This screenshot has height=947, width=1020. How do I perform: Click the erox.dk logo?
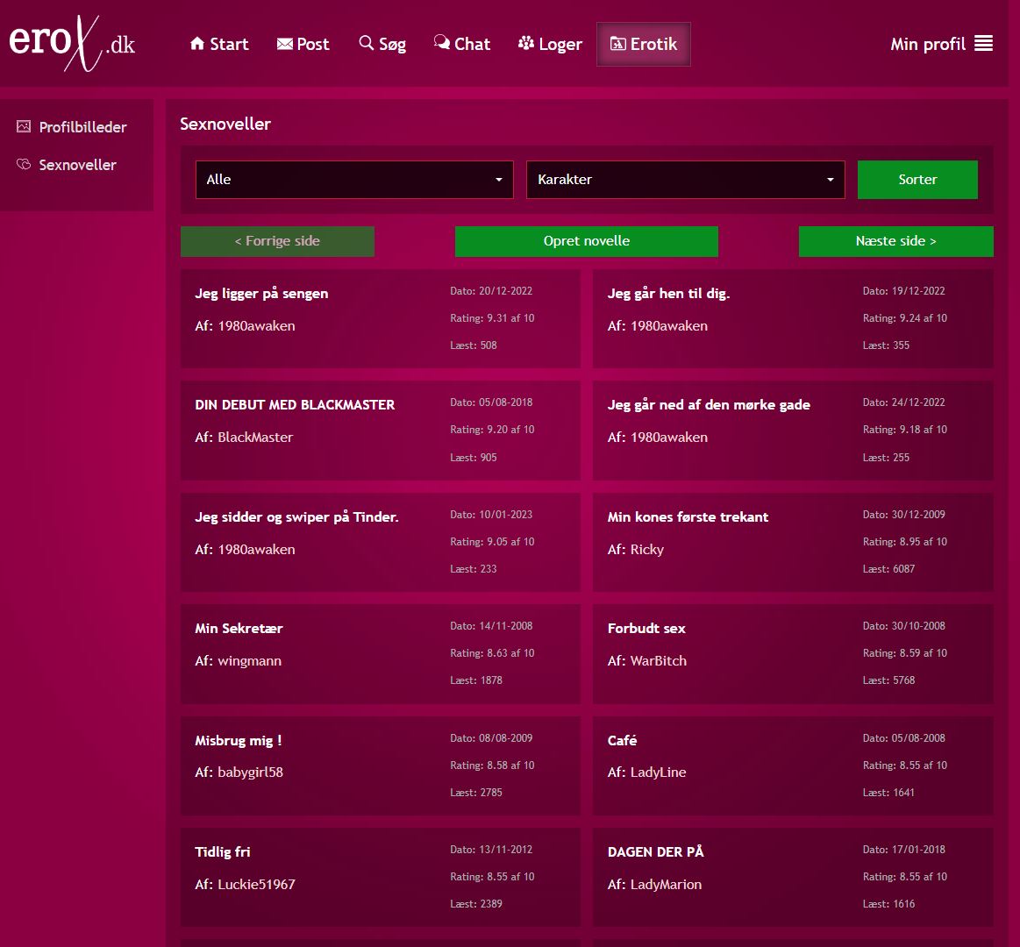(x=72, y=43)
